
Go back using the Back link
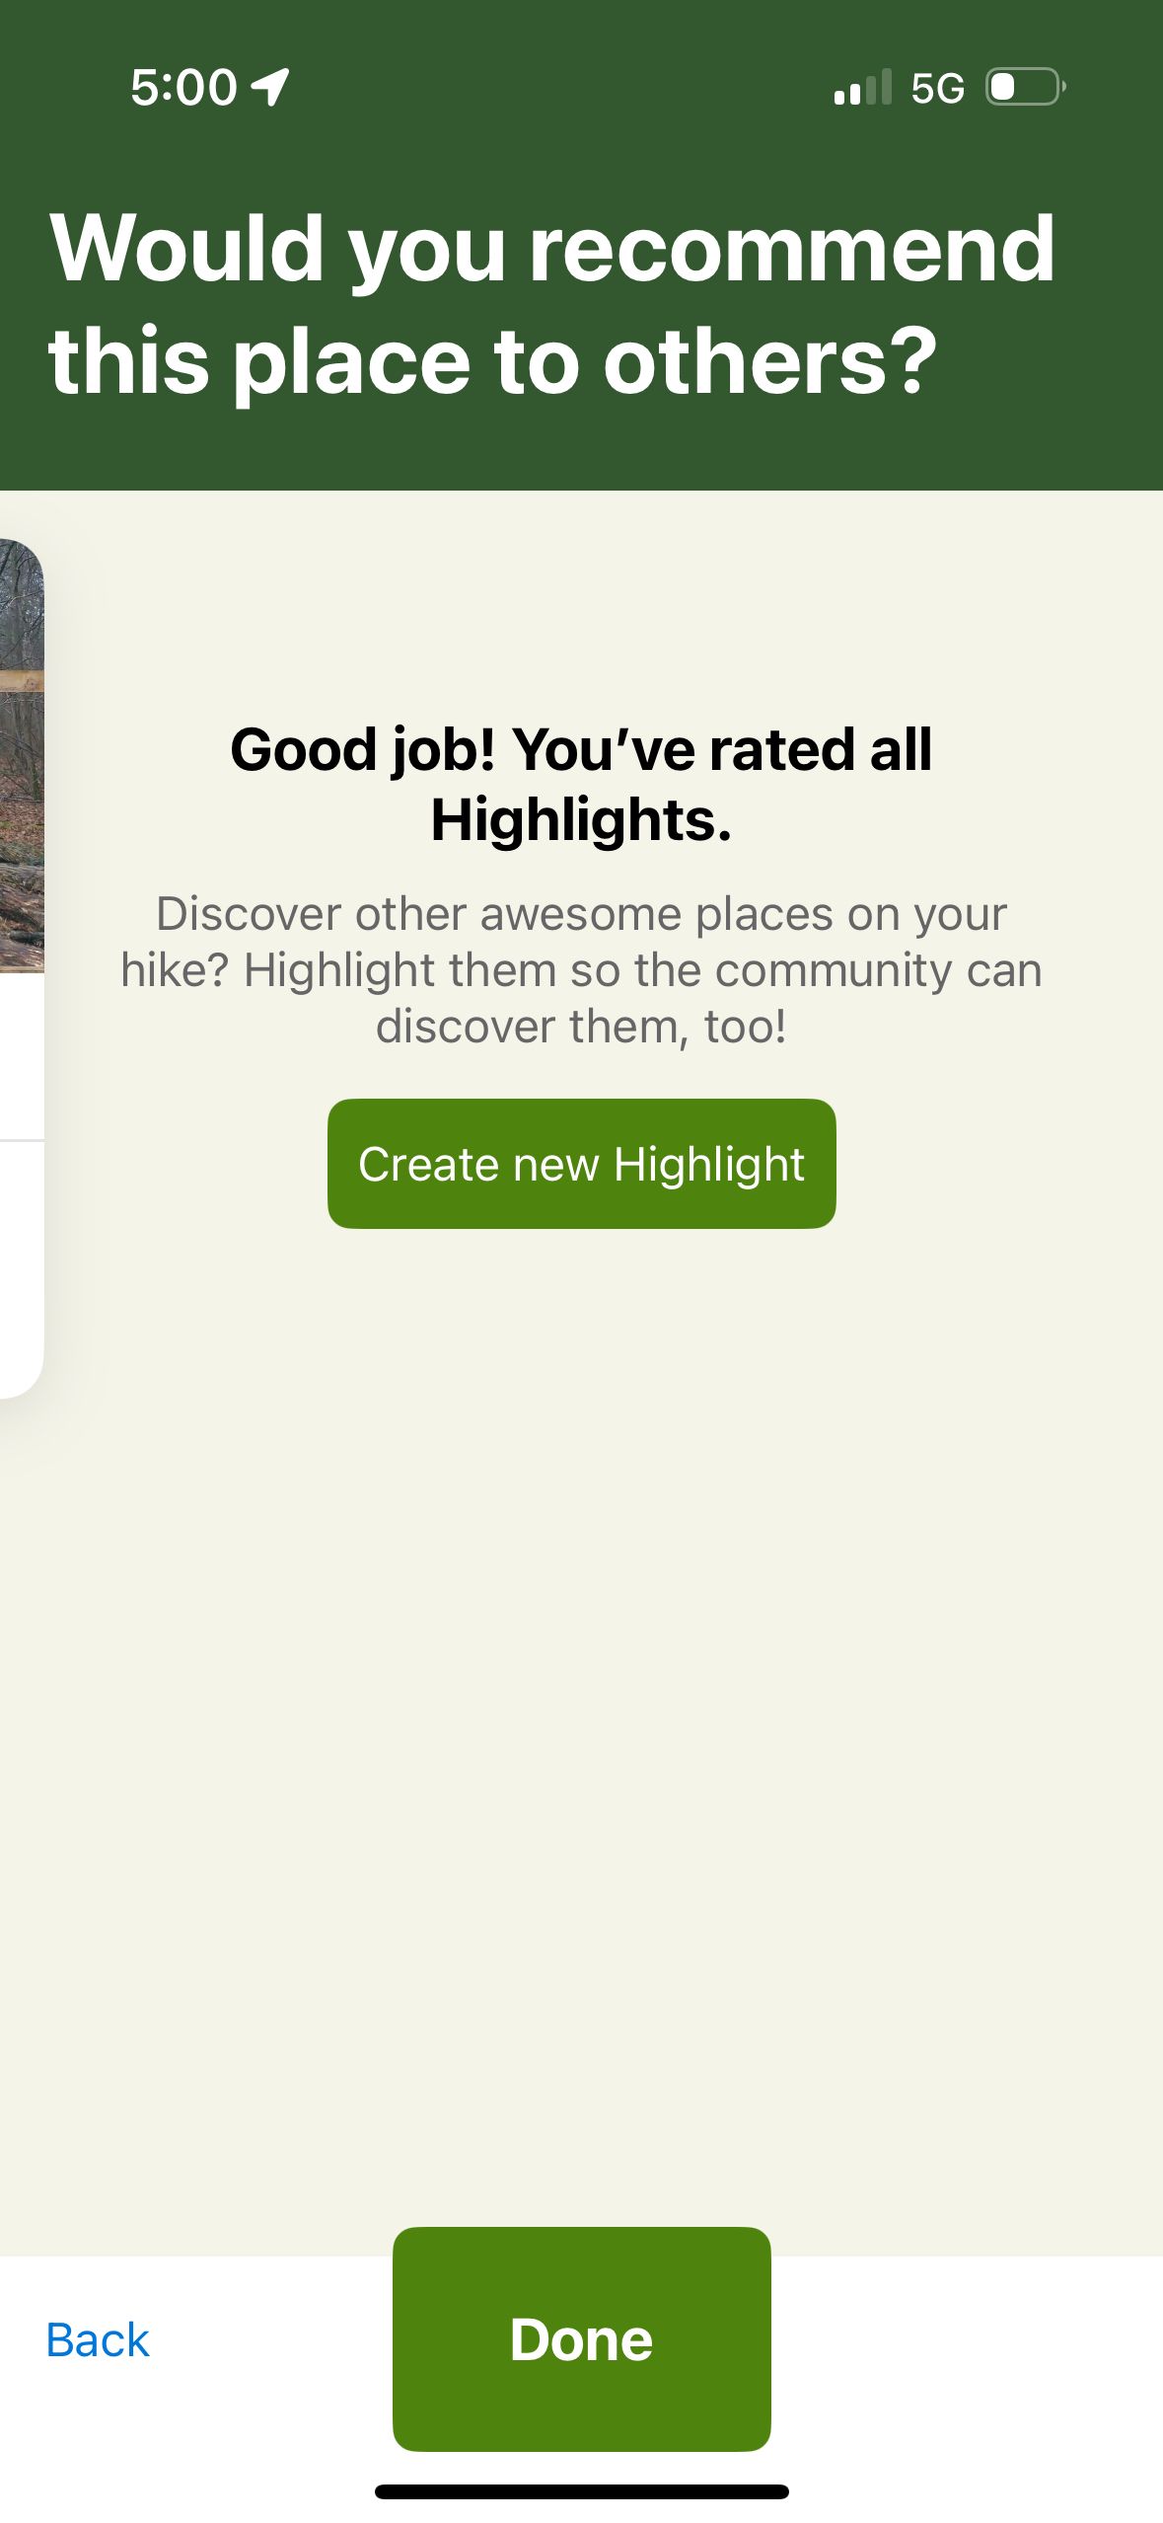click(98, 2340)
